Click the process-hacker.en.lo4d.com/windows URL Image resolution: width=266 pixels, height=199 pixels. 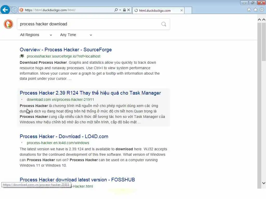tap(58, 143)
